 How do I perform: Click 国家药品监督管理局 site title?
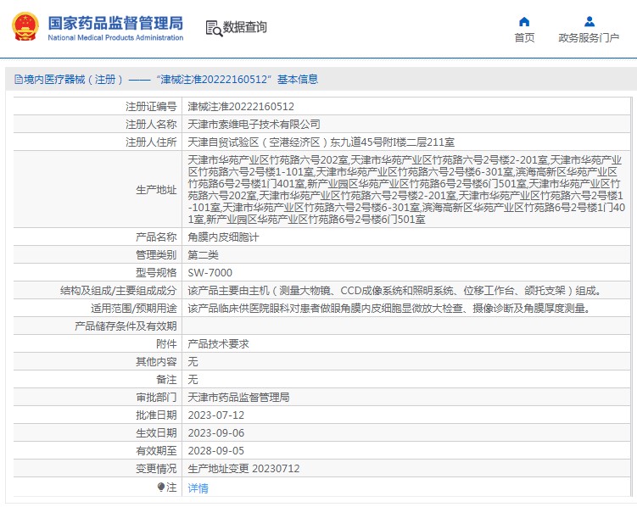[x=116, y=23]
